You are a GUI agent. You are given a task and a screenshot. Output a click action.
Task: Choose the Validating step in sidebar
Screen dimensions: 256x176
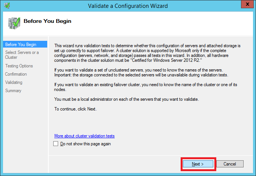pos(14,82)
